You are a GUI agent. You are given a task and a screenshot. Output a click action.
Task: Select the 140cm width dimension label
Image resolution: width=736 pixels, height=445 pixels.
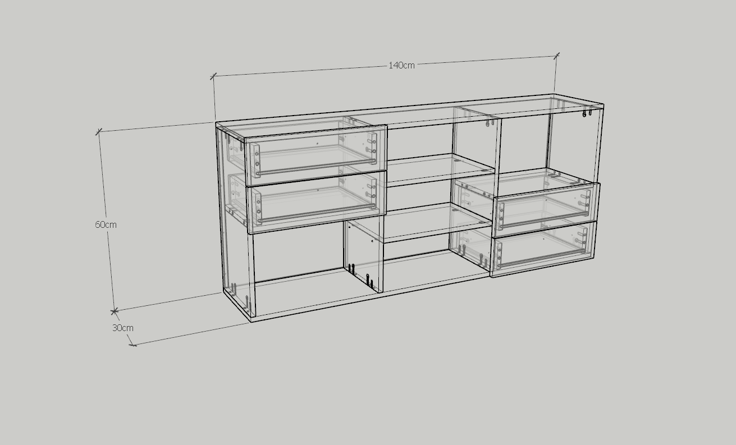(x=401, y=65)
